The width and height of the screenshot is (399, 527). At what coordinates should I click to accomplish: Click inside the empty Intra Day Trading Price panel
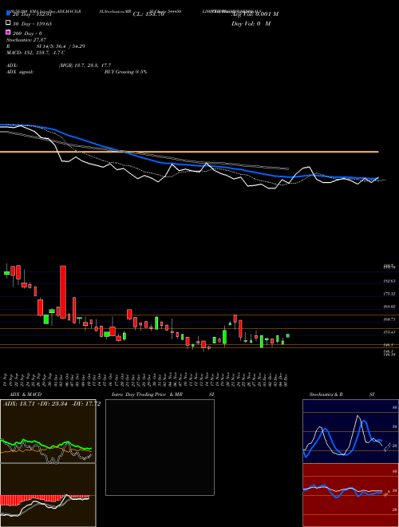pos(160,447)
